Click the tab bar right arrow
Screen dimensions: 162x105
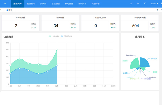[157, 10]
